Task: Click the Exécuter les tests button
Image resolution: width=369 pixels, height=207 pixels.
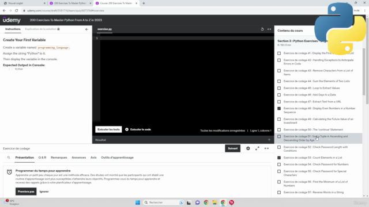Action: (108, 129)
